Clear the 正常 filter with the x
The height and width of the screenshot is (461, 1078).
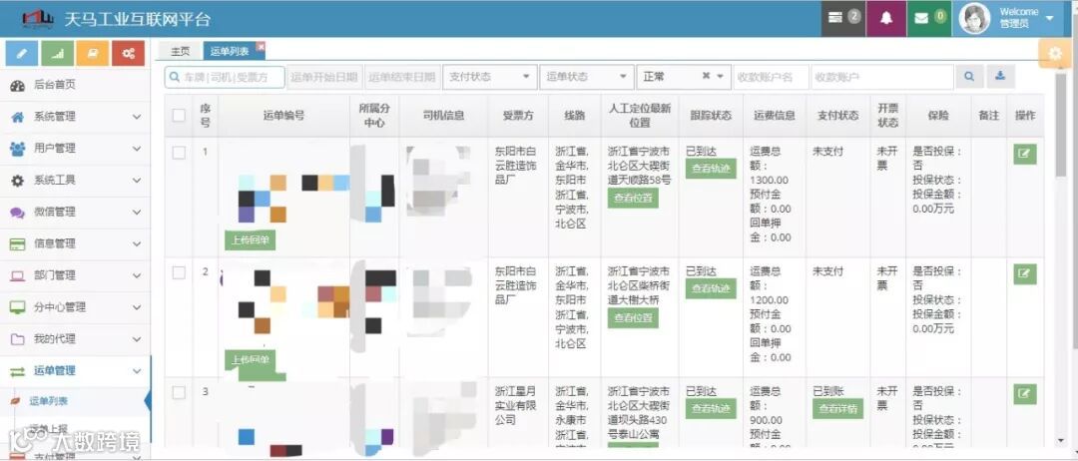[706, 76]
